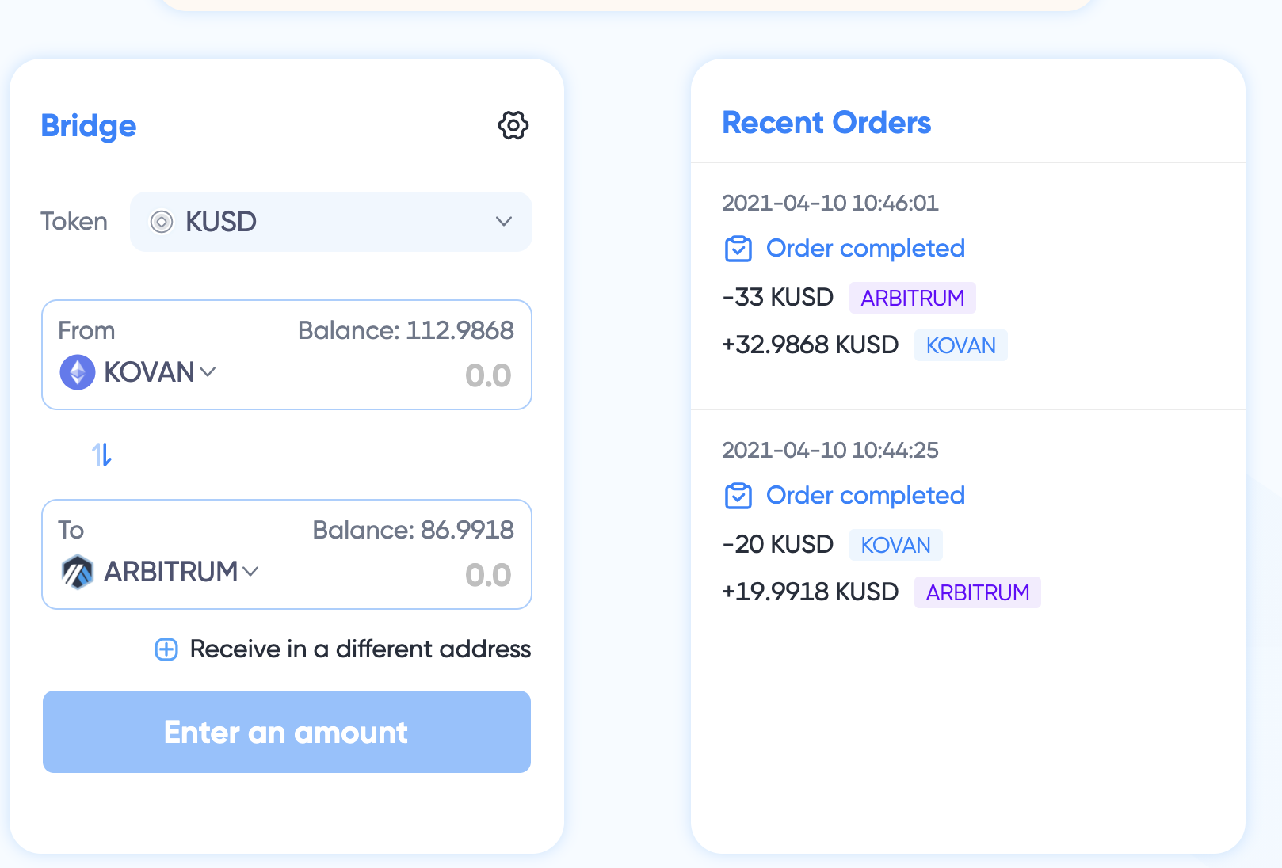Click the +32.9868 KUSD amount
The height and width of the screenshot is (868, 1282).
pos(810,345)
